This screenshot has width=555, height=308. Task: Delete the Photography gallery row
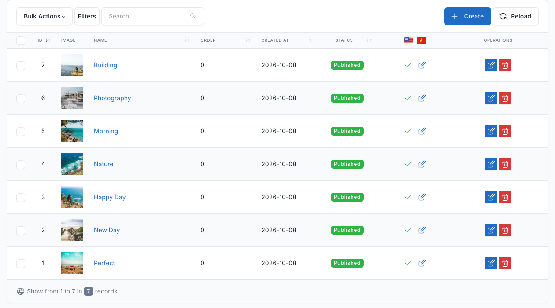pos(505,98)
